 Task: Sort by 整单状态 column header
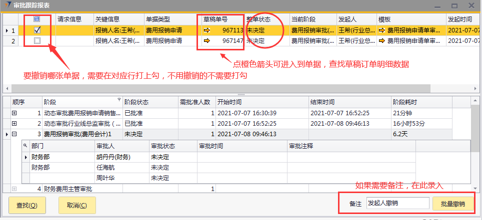point(267,19)
